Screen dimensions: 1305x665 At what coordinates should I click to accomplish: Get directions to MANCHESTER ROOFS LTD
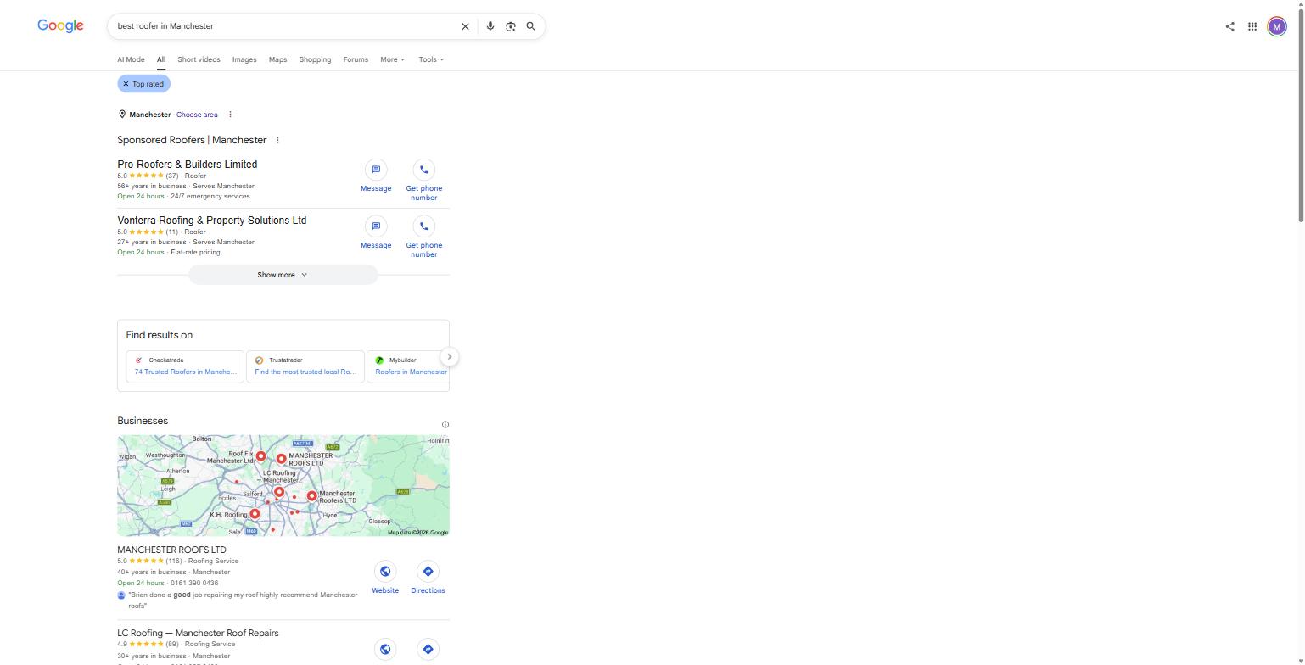pyautogui.click(x=428, y=578)
